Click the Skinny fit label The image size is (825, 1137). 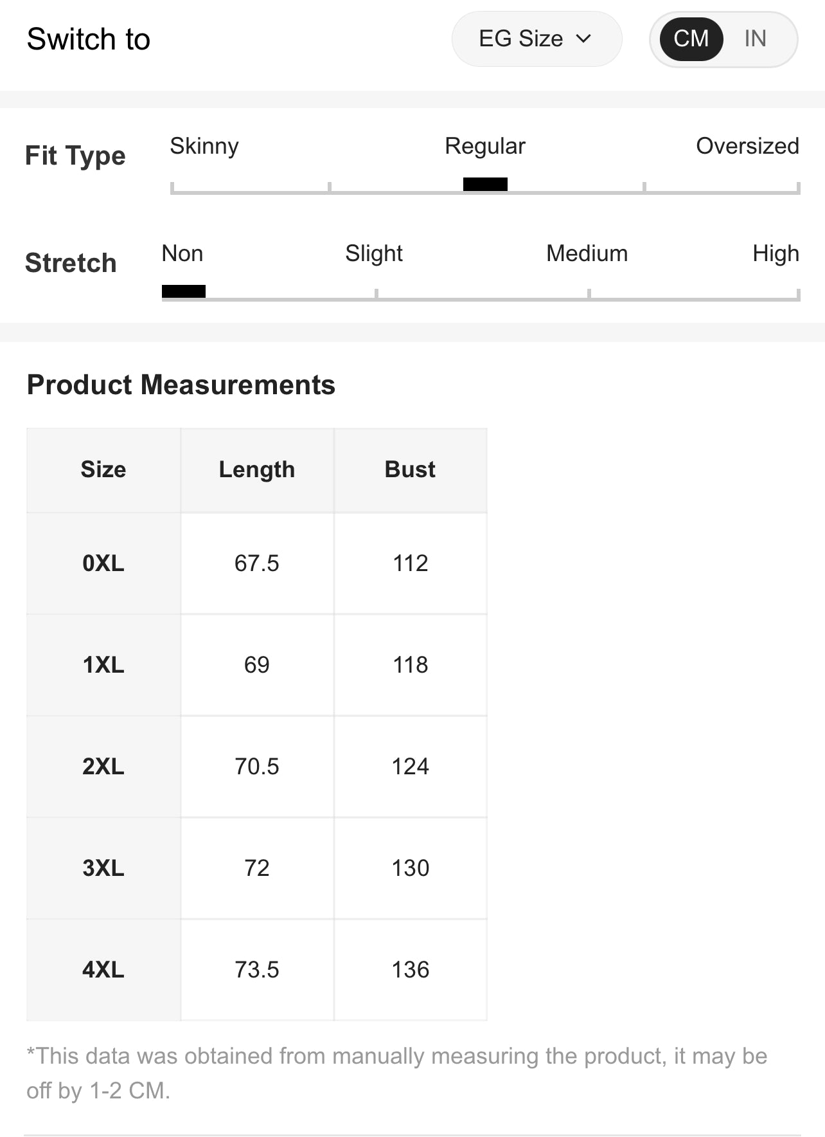204,147
